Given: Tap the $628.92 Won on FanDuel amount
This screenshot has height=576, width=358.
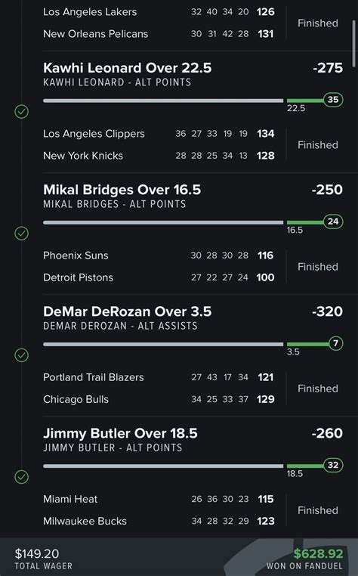Looking at the screenshot, I should 318,553.
